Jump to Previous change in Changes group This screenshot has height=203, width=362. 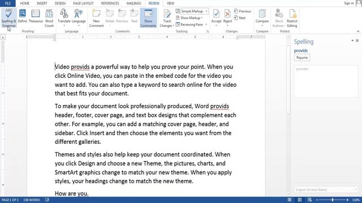click(x=243, y=11)
